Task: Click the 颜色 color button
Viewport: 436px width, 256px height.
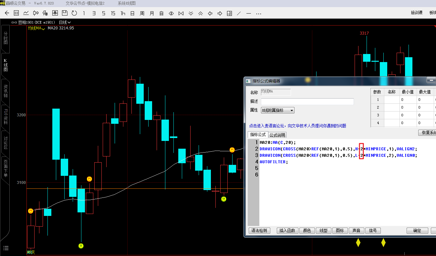Action: (307, 230)
